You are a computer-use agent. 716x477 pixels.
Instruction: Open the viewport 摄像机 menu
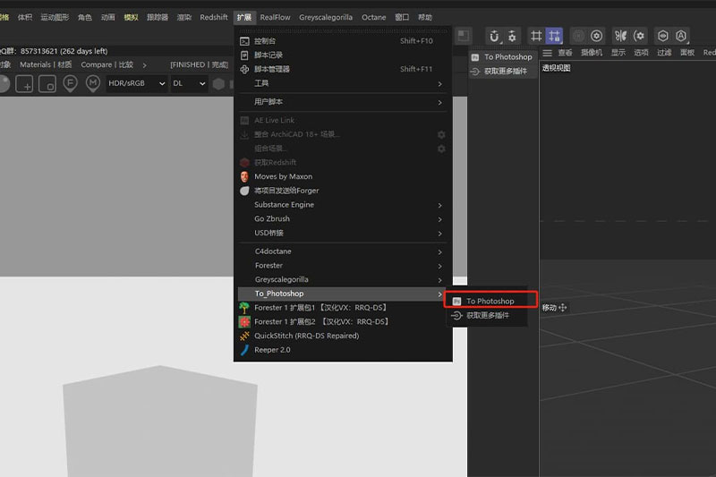tap(592, 53)
